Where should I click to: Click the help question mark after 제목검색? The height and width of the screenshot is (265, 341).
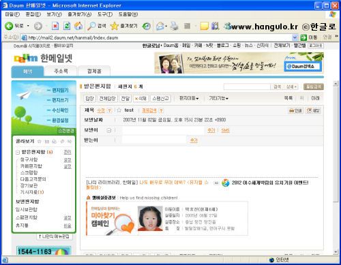tap(161, 110)
